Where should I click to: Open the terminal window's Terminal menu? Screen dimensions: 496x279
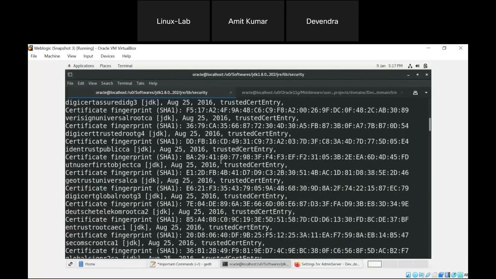click(x=124, y=83)
